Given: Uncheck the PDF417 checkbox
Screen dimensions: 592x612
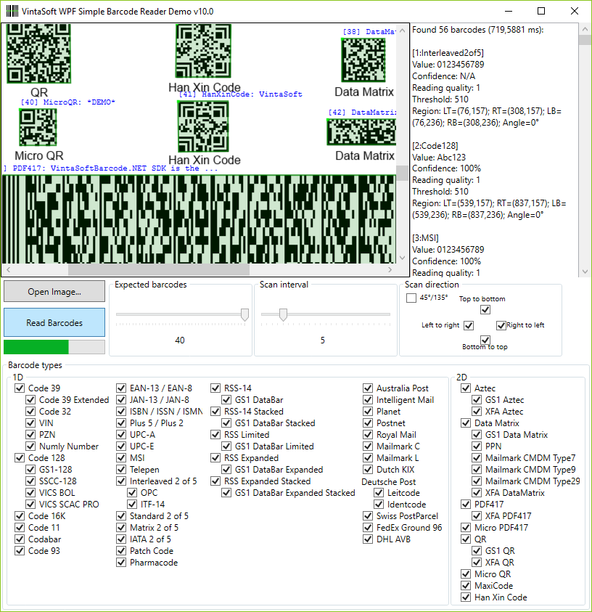Looking at the screenshot, I should (466, 504).
